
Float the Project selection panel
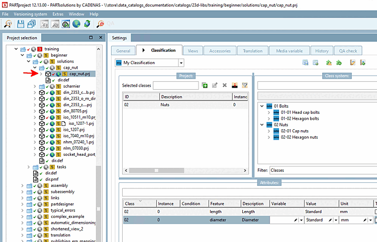tap(91, 38)
